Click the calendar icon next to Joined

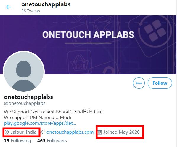(x=99, y=132)
